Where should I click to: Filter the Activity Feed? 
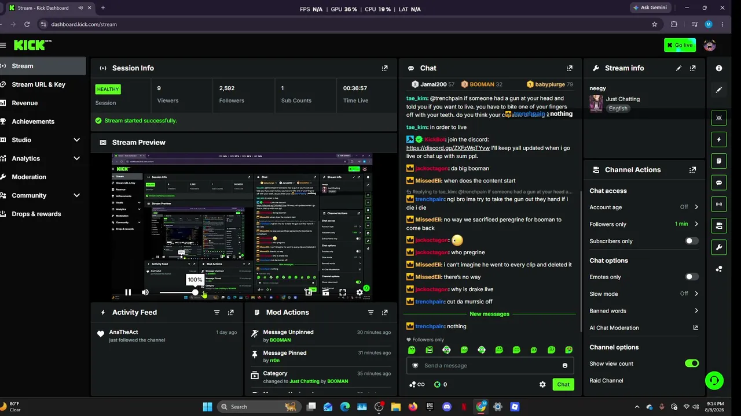coord(217,313)
